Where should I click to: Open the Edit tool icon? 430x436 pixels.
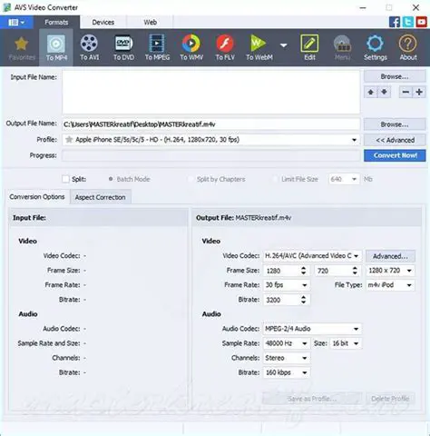pyautogui.click(x=309, y=48)
